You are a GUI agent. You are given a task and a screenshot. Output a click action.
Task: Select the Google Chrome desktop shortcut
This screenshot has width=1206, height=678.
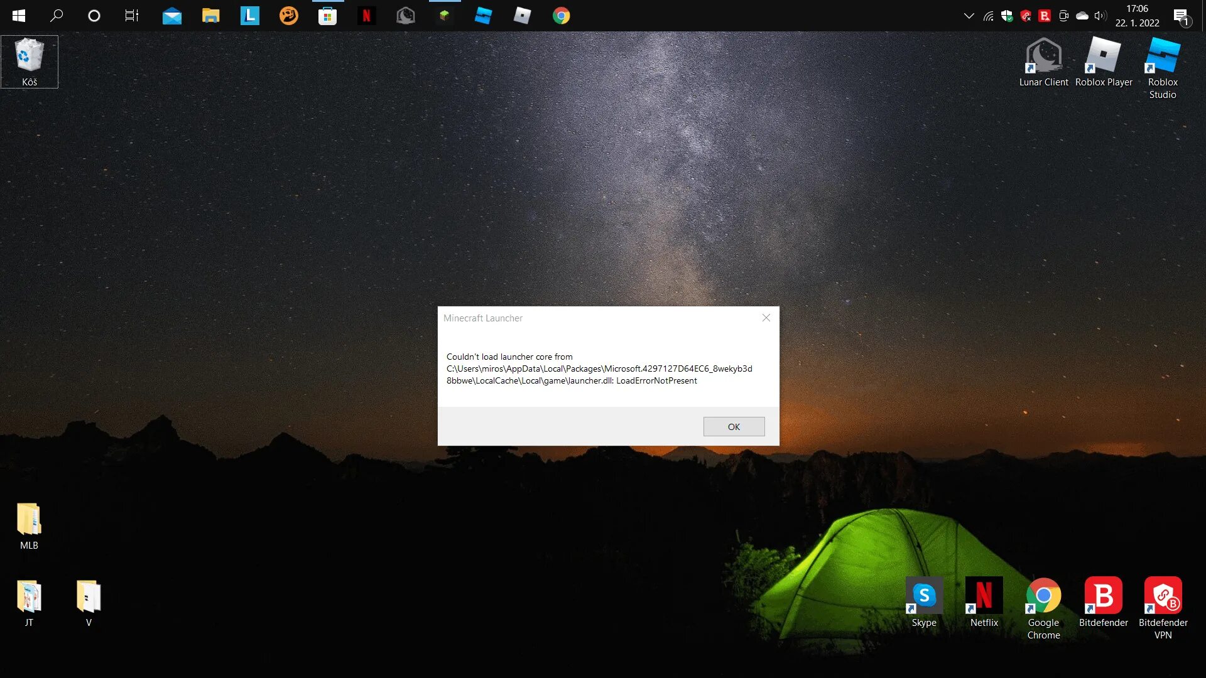[1043, 608]
